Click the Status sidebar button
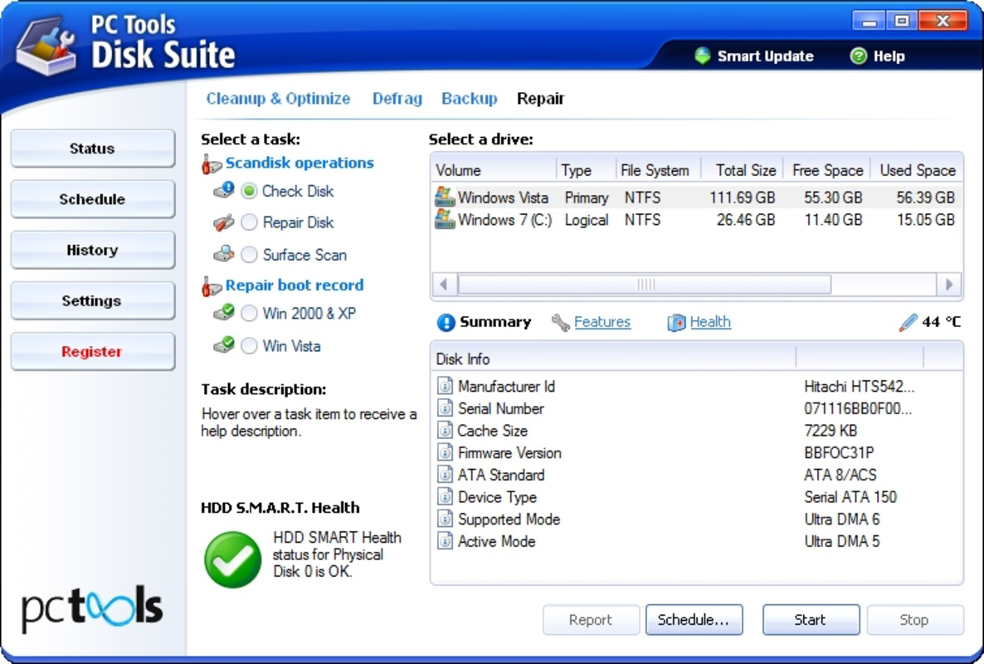Image resolution: width=984 pixels, height=664 pixels. click(93, 148)
